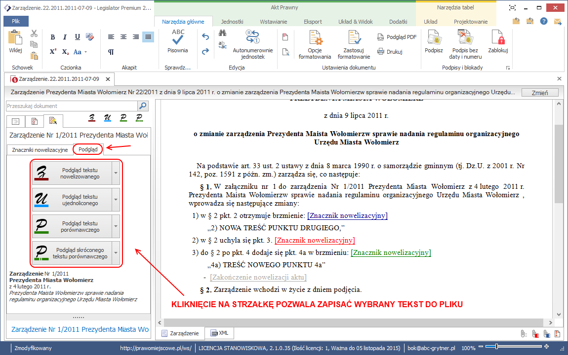
Task: Click Zakończenie nowelizacji aktu link
Action: (x=258, y=277)
